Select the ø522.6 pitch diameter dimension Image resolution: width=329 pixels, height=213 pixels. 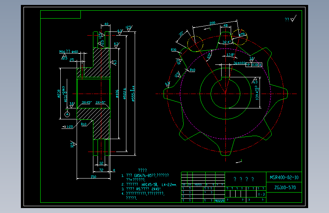click(x=124, y=94)
